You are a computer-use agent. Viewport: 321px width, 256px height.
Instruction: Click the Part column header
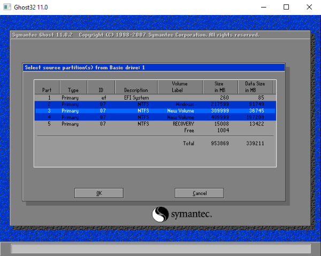coord(47,87)
